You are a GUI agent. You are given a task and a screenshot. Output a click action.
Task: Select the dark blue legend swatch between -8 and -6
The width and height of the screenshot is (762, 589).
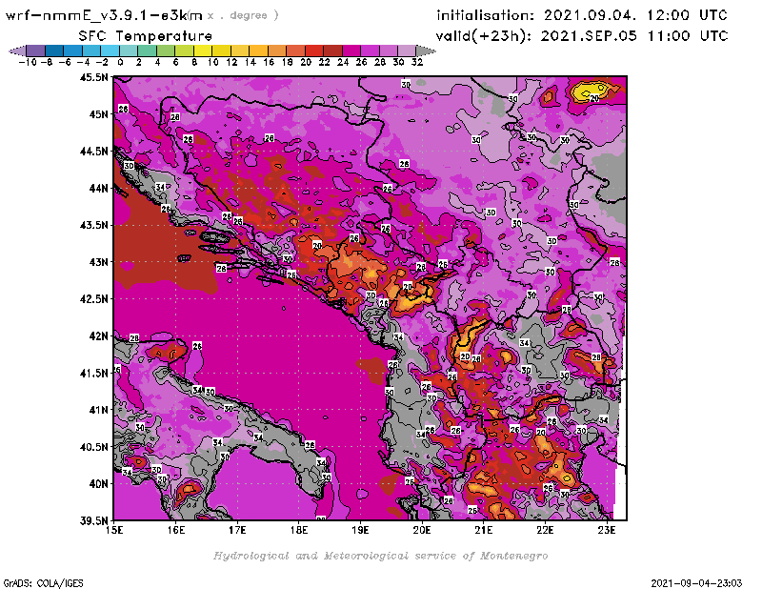click(54, 51)
